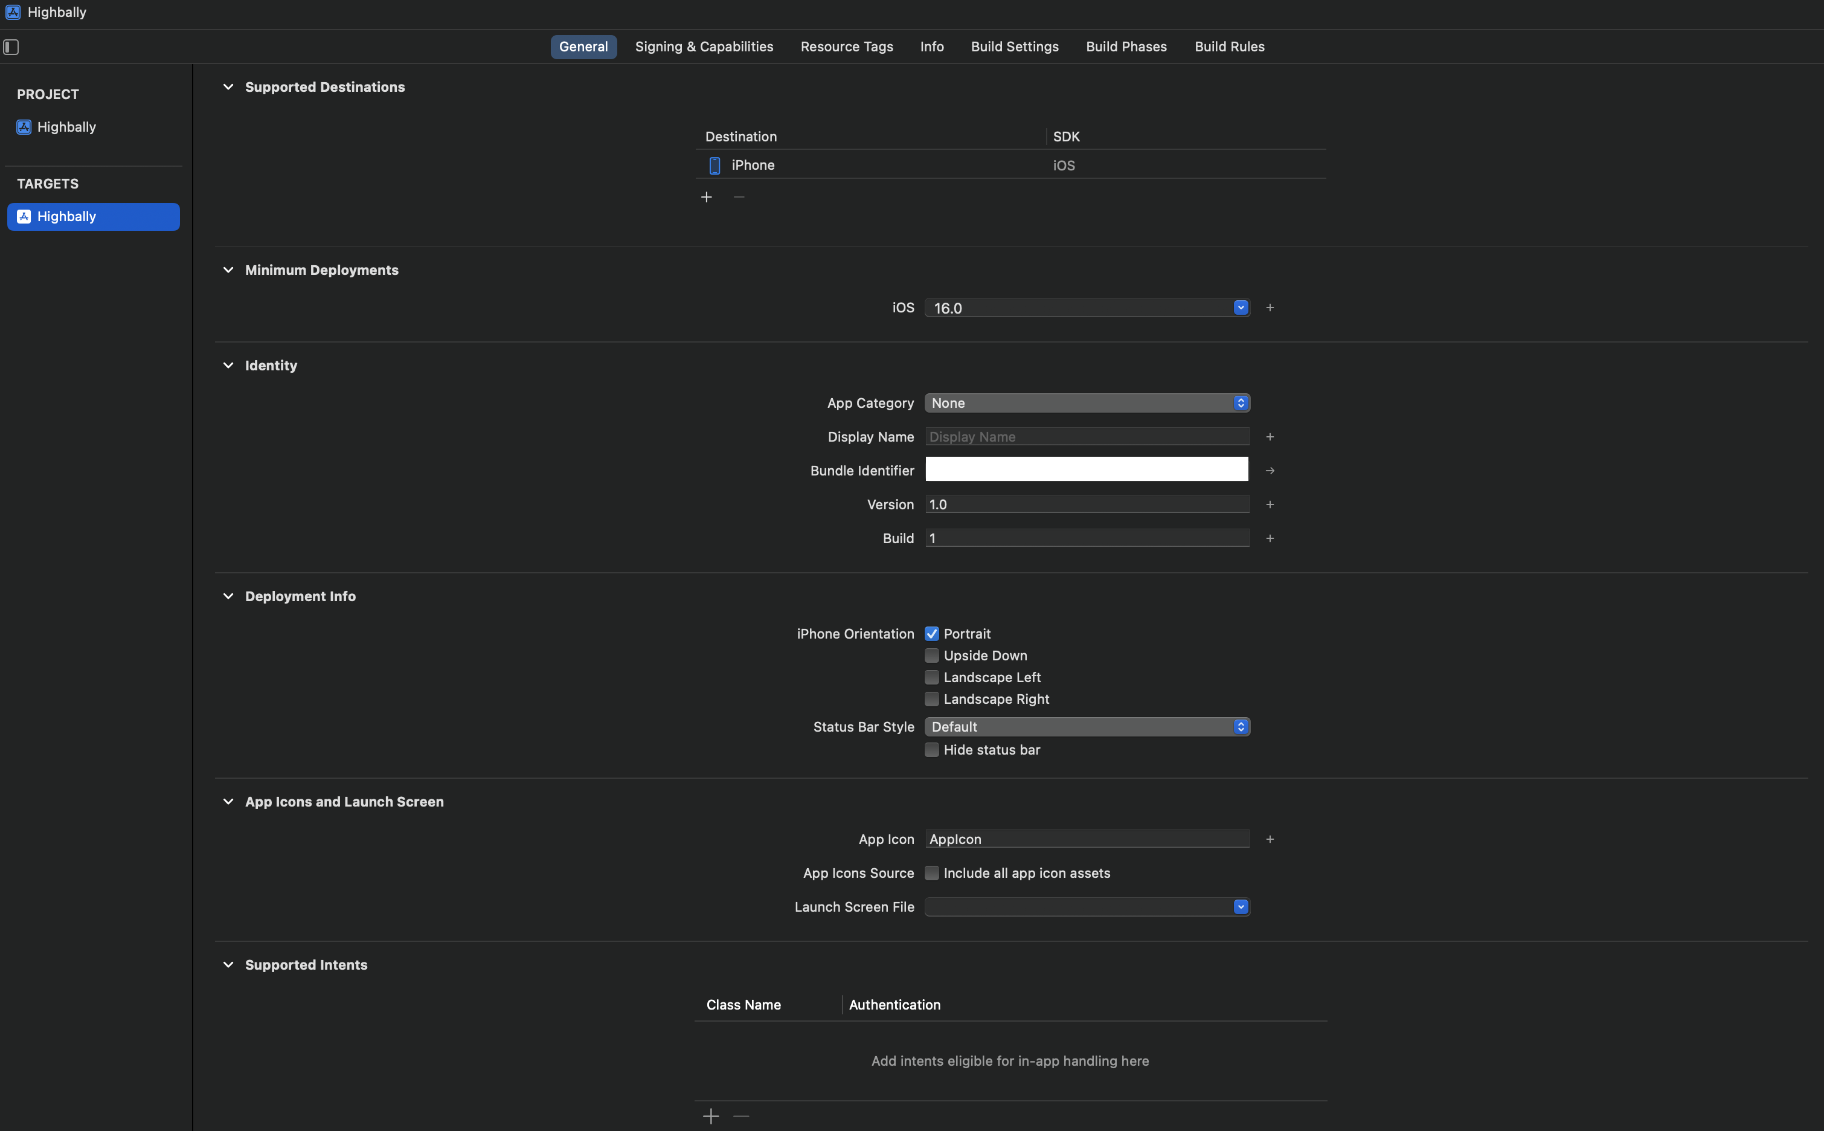Open the Build Rules tab
Screen dimensions: 1824x1131
click(x=1229, y=47)
